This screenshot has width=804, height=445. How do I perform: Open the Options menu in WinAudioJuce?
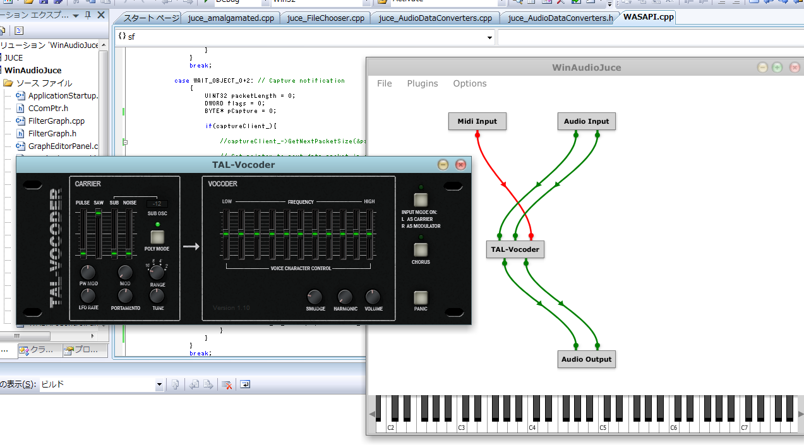469,83
